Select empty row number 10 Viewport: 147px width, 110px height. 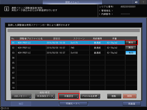coord(74,88)
